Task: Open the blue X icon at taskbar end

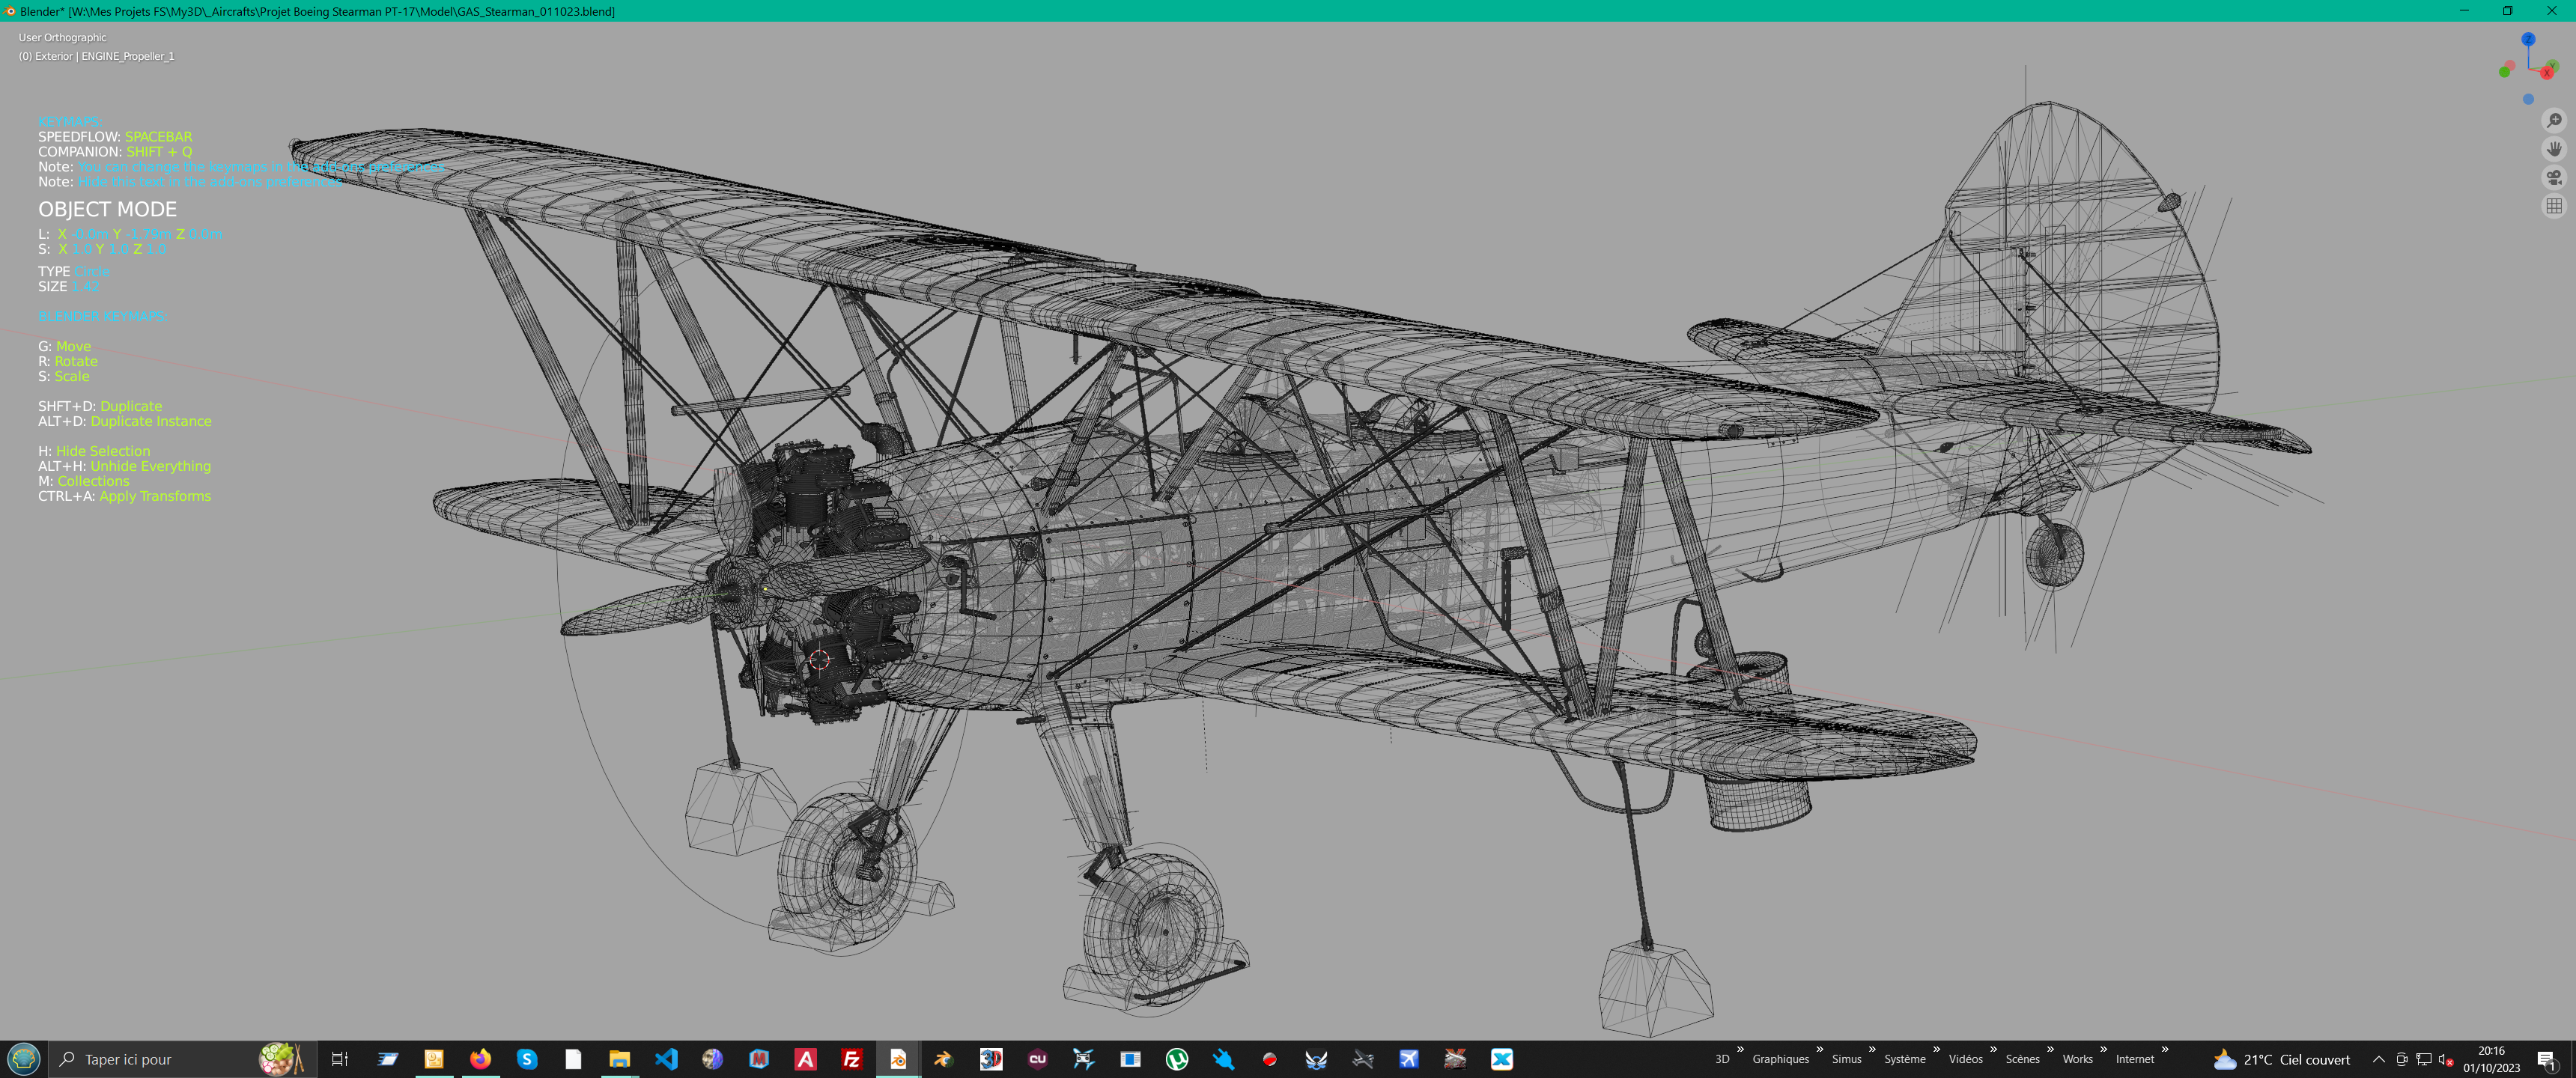Action: point(1502,1059)
